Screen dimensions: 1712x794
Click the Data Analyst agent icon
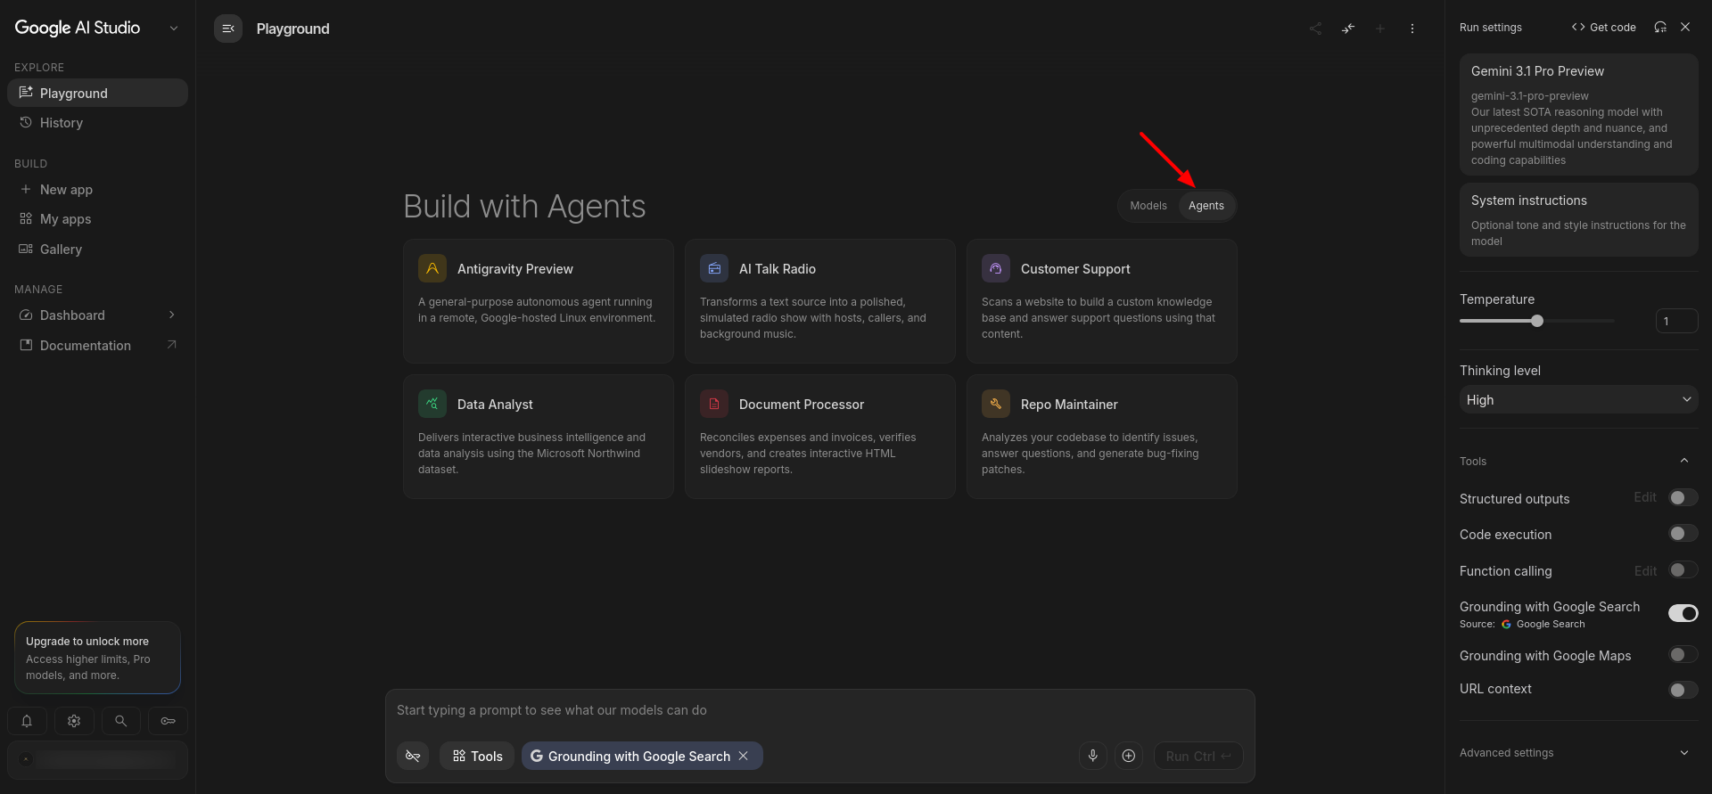(x=432, y=404)
